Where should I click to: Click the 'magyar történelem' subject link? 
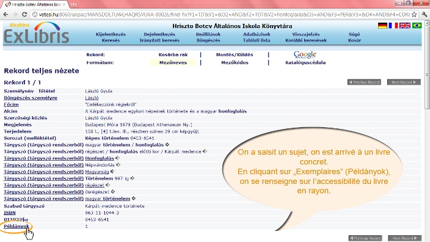tap(107, 199)
